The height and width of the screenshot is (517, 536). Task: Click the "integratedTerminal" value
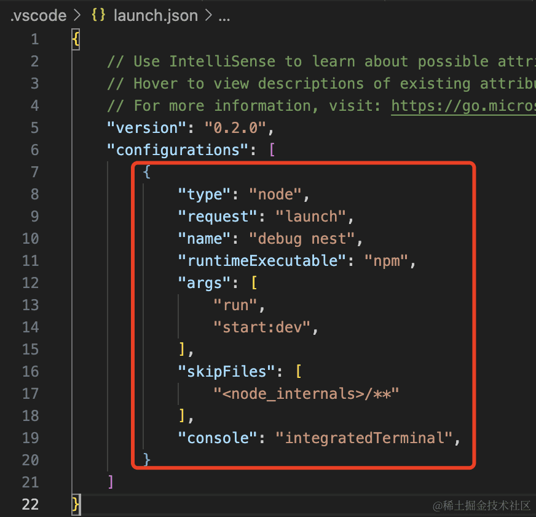click(x=364, y=438)
